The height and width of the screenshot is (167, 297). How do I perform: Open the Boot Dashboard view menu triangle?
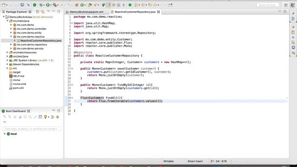(x=5, y=122)
